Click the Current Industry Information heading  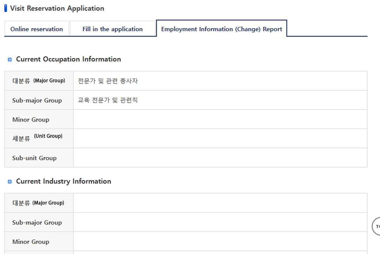(x=63, y=181)
